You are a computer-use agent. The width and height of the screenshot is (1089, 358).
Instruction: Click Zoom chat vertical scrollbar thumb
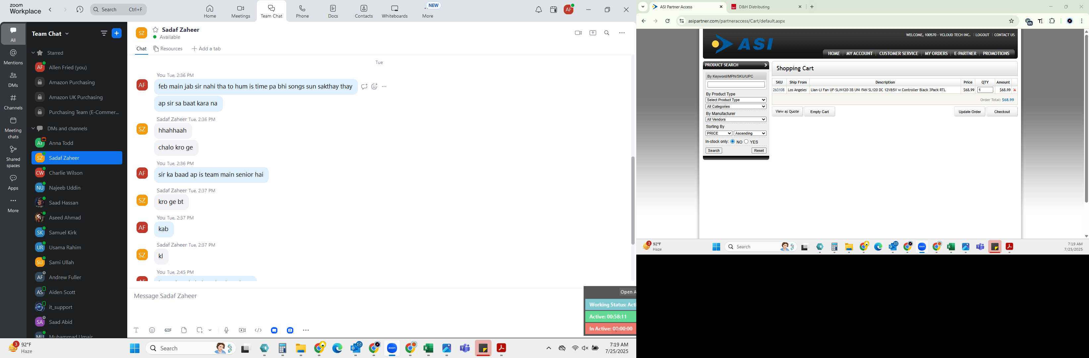coord(632,200)
